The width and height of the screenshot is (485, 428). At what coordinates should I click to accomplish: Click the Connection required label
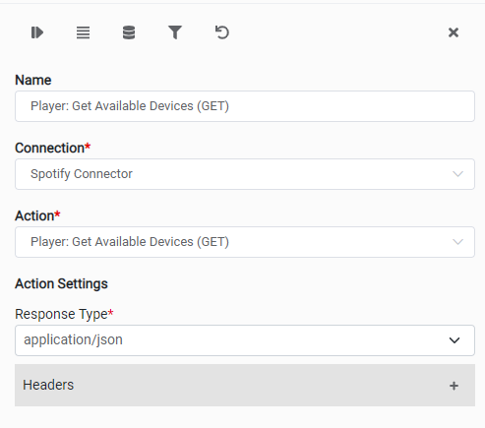point(52,148)
